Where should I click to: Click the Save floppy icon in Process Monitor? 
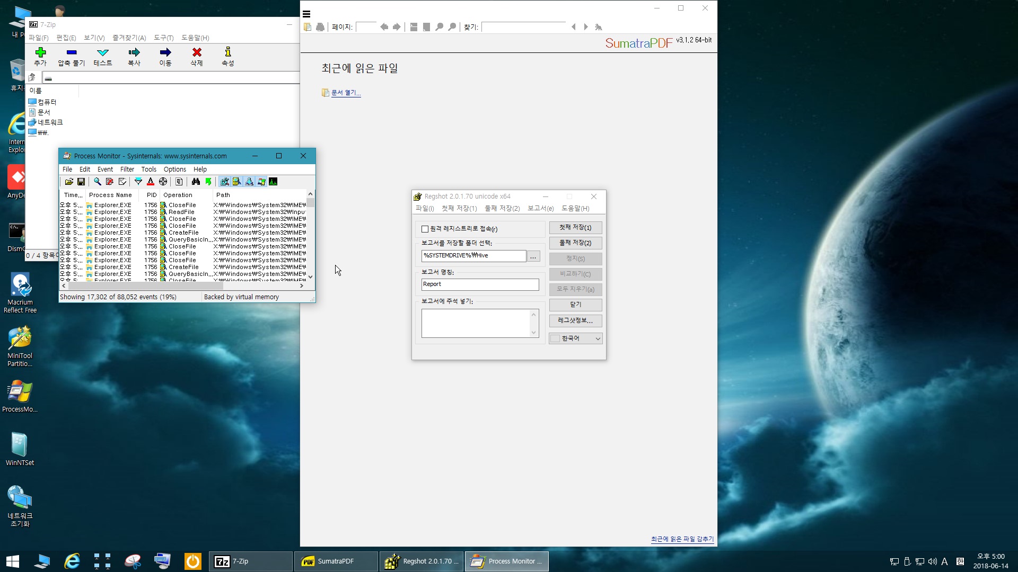(x=81, y=182)
